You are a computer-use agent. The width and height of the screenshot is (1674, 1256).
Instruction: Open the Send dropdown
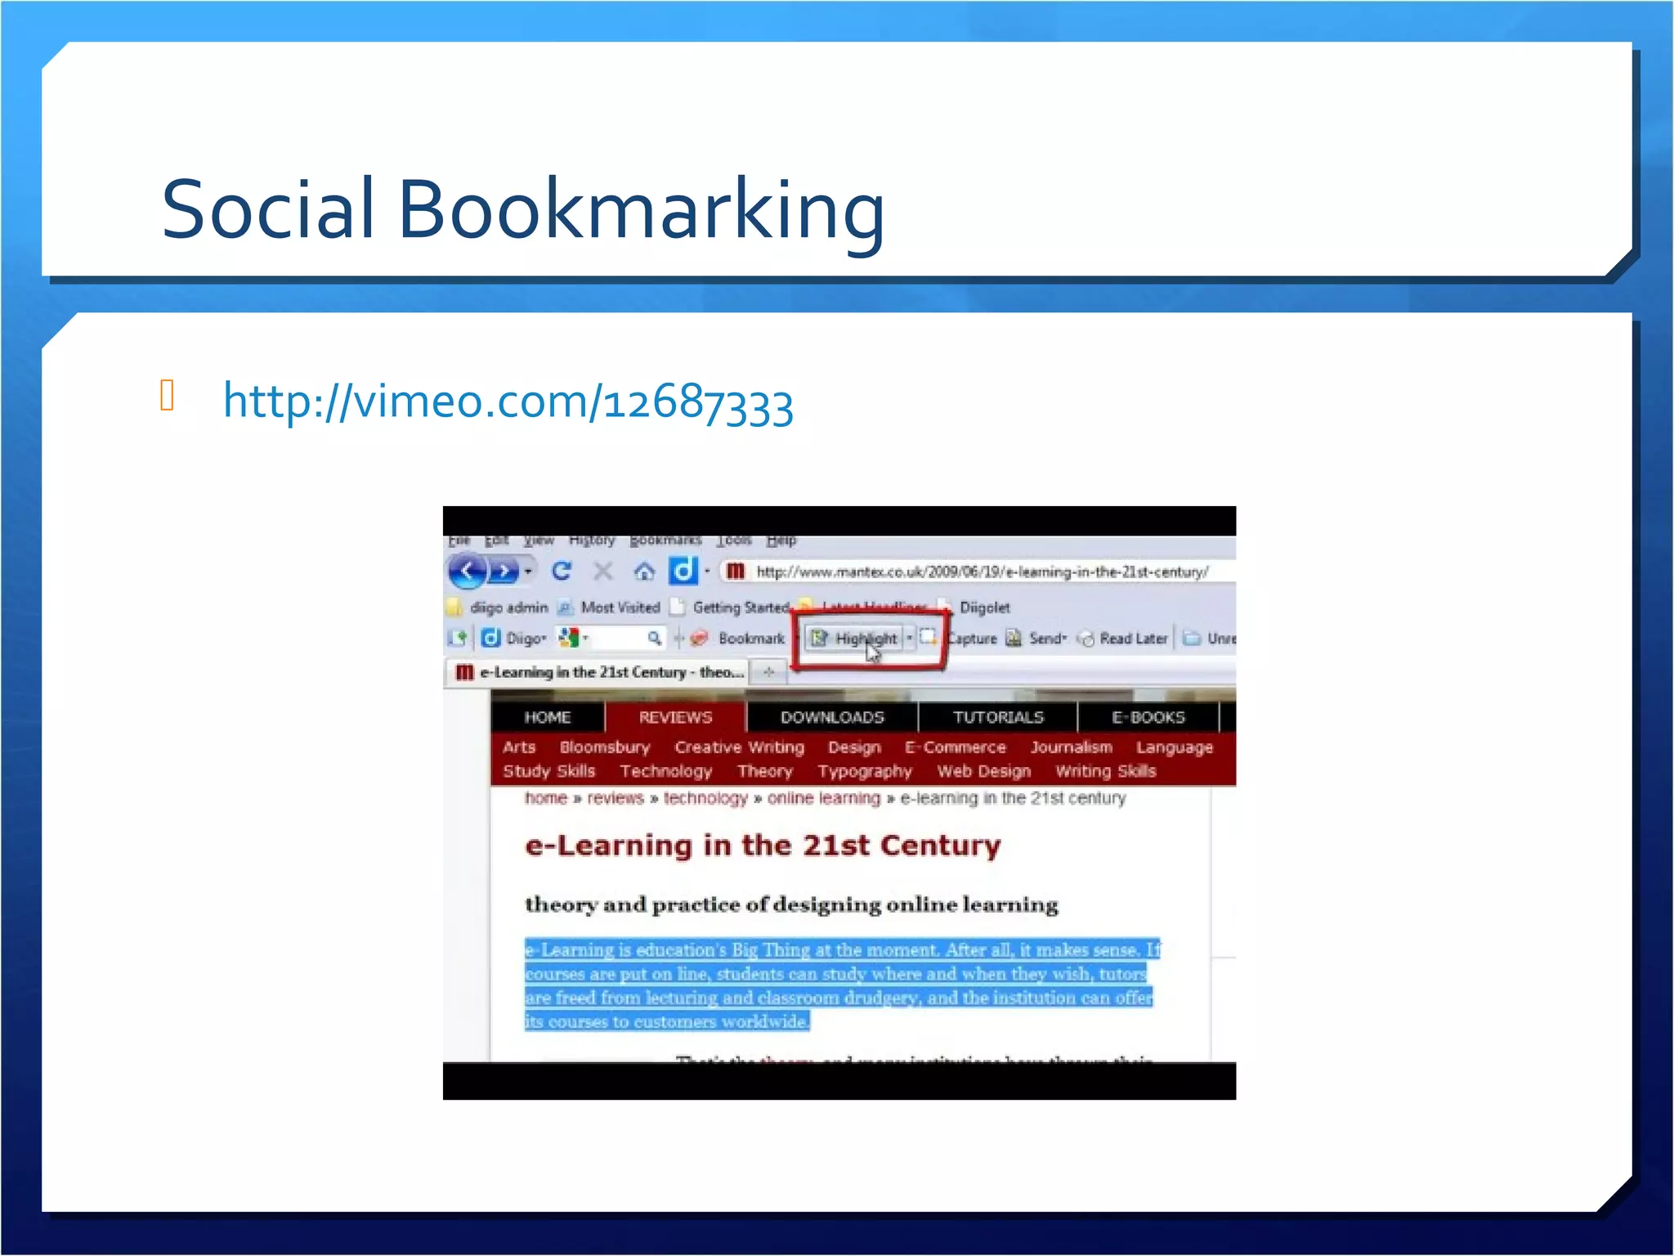1036,638
